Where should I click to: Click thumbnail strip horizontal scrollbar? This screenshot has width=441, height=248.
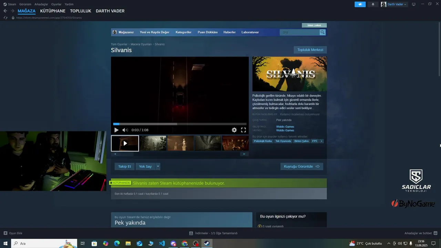tap(180, 154)
